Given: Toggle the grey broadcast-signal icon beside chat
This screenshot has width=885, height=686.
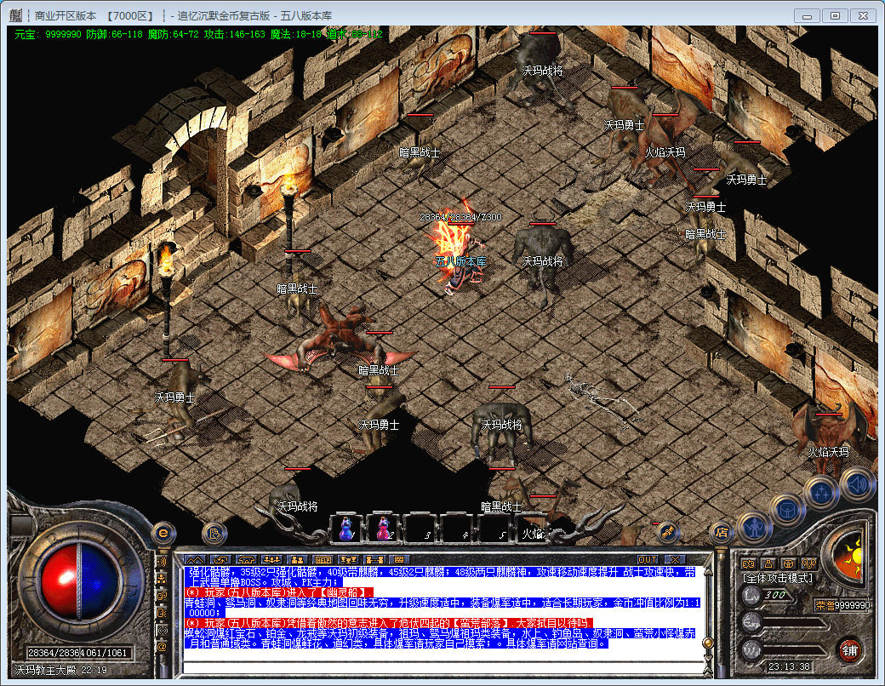Looking at the screenshot, I should click(162, 630).
